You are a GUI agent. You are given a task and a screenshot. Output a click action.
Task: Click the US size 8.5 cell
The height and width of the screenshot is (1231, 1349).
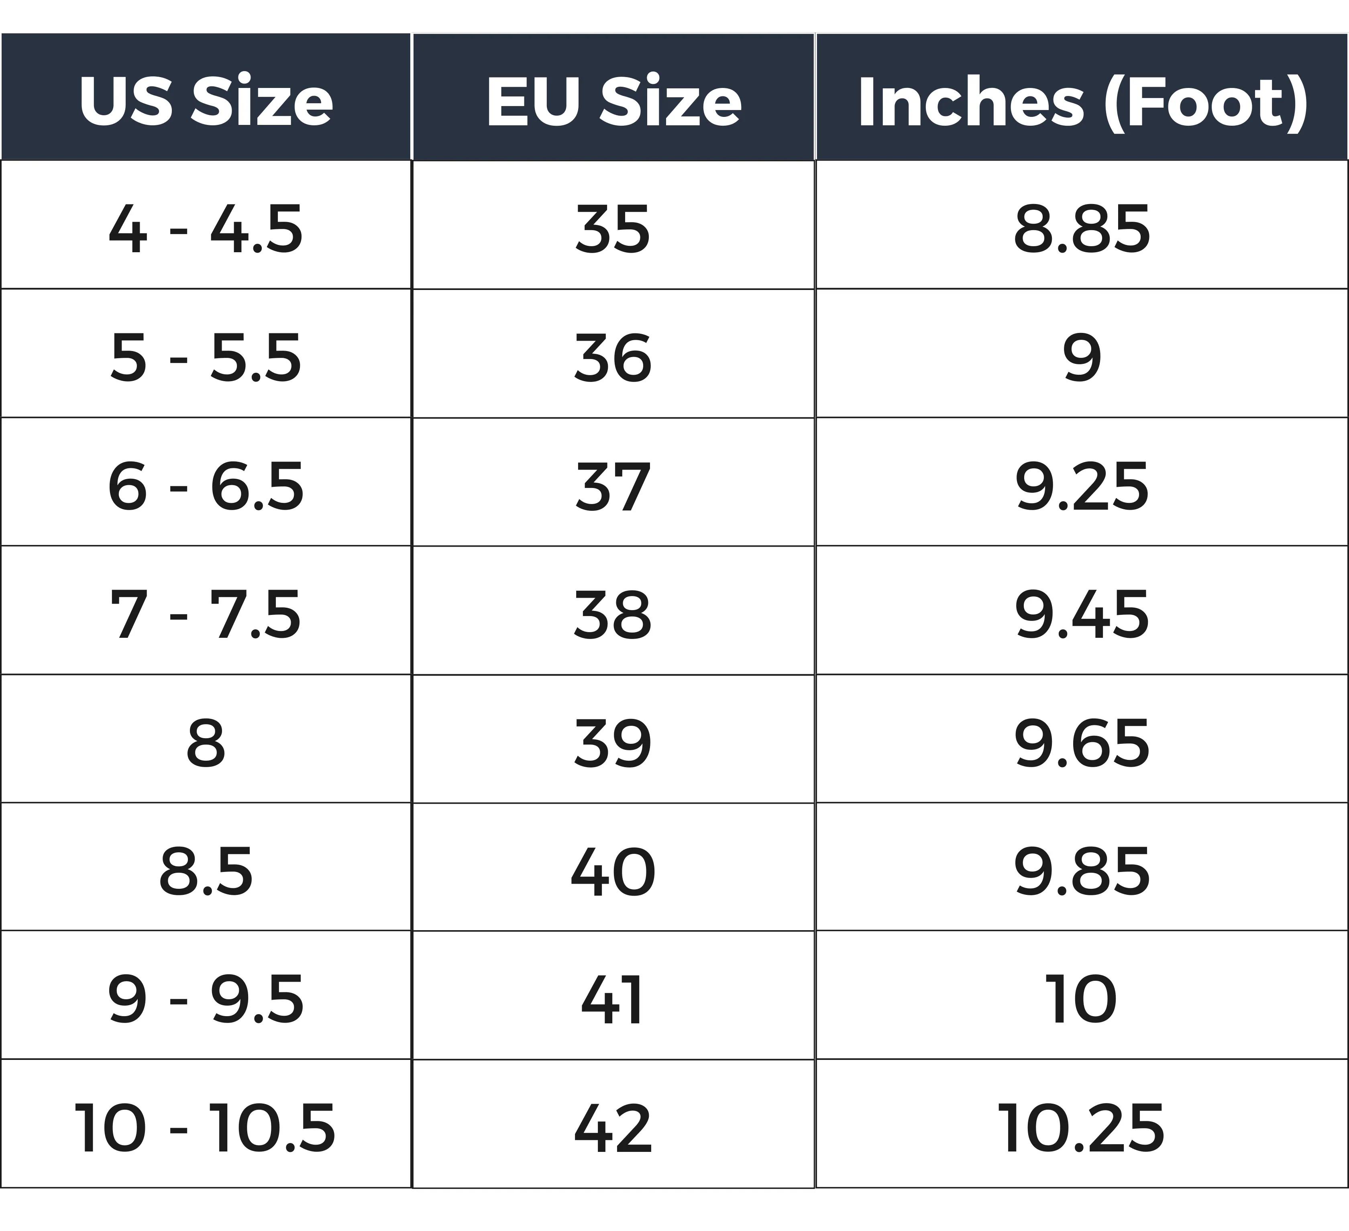tap(206, 872)
